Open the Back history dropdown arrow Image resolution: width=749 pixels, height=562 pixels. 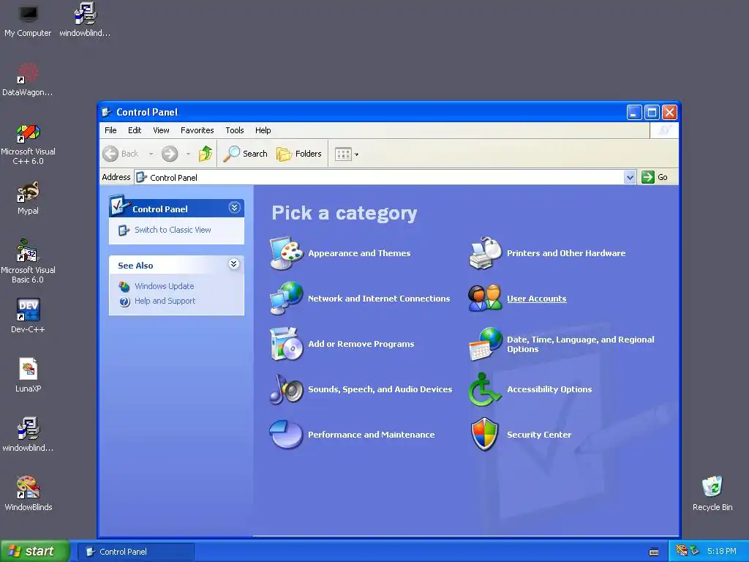coord(151,154)
